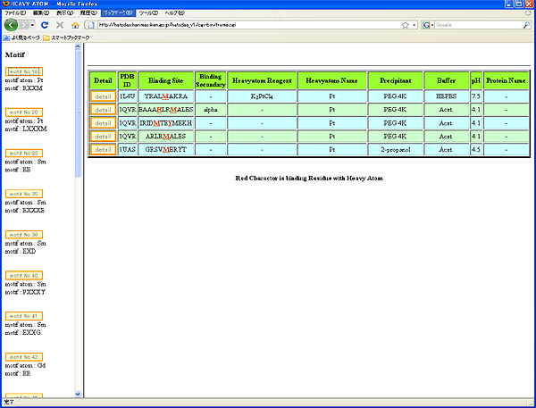Screen dimensions: 536x408
Task: Open the URL history dropdown arrow
Action: click(x=415, y=25)
